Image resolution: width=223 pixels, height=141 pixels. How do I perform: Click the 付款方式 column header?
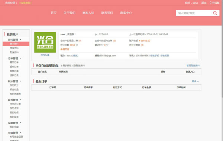click(117, 88)
